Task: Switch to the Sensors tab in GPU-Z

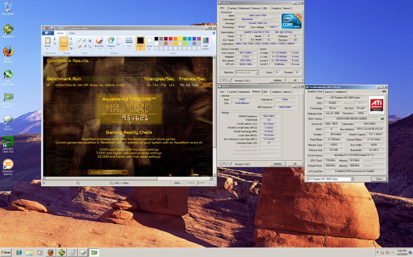Action: point(329,92)
